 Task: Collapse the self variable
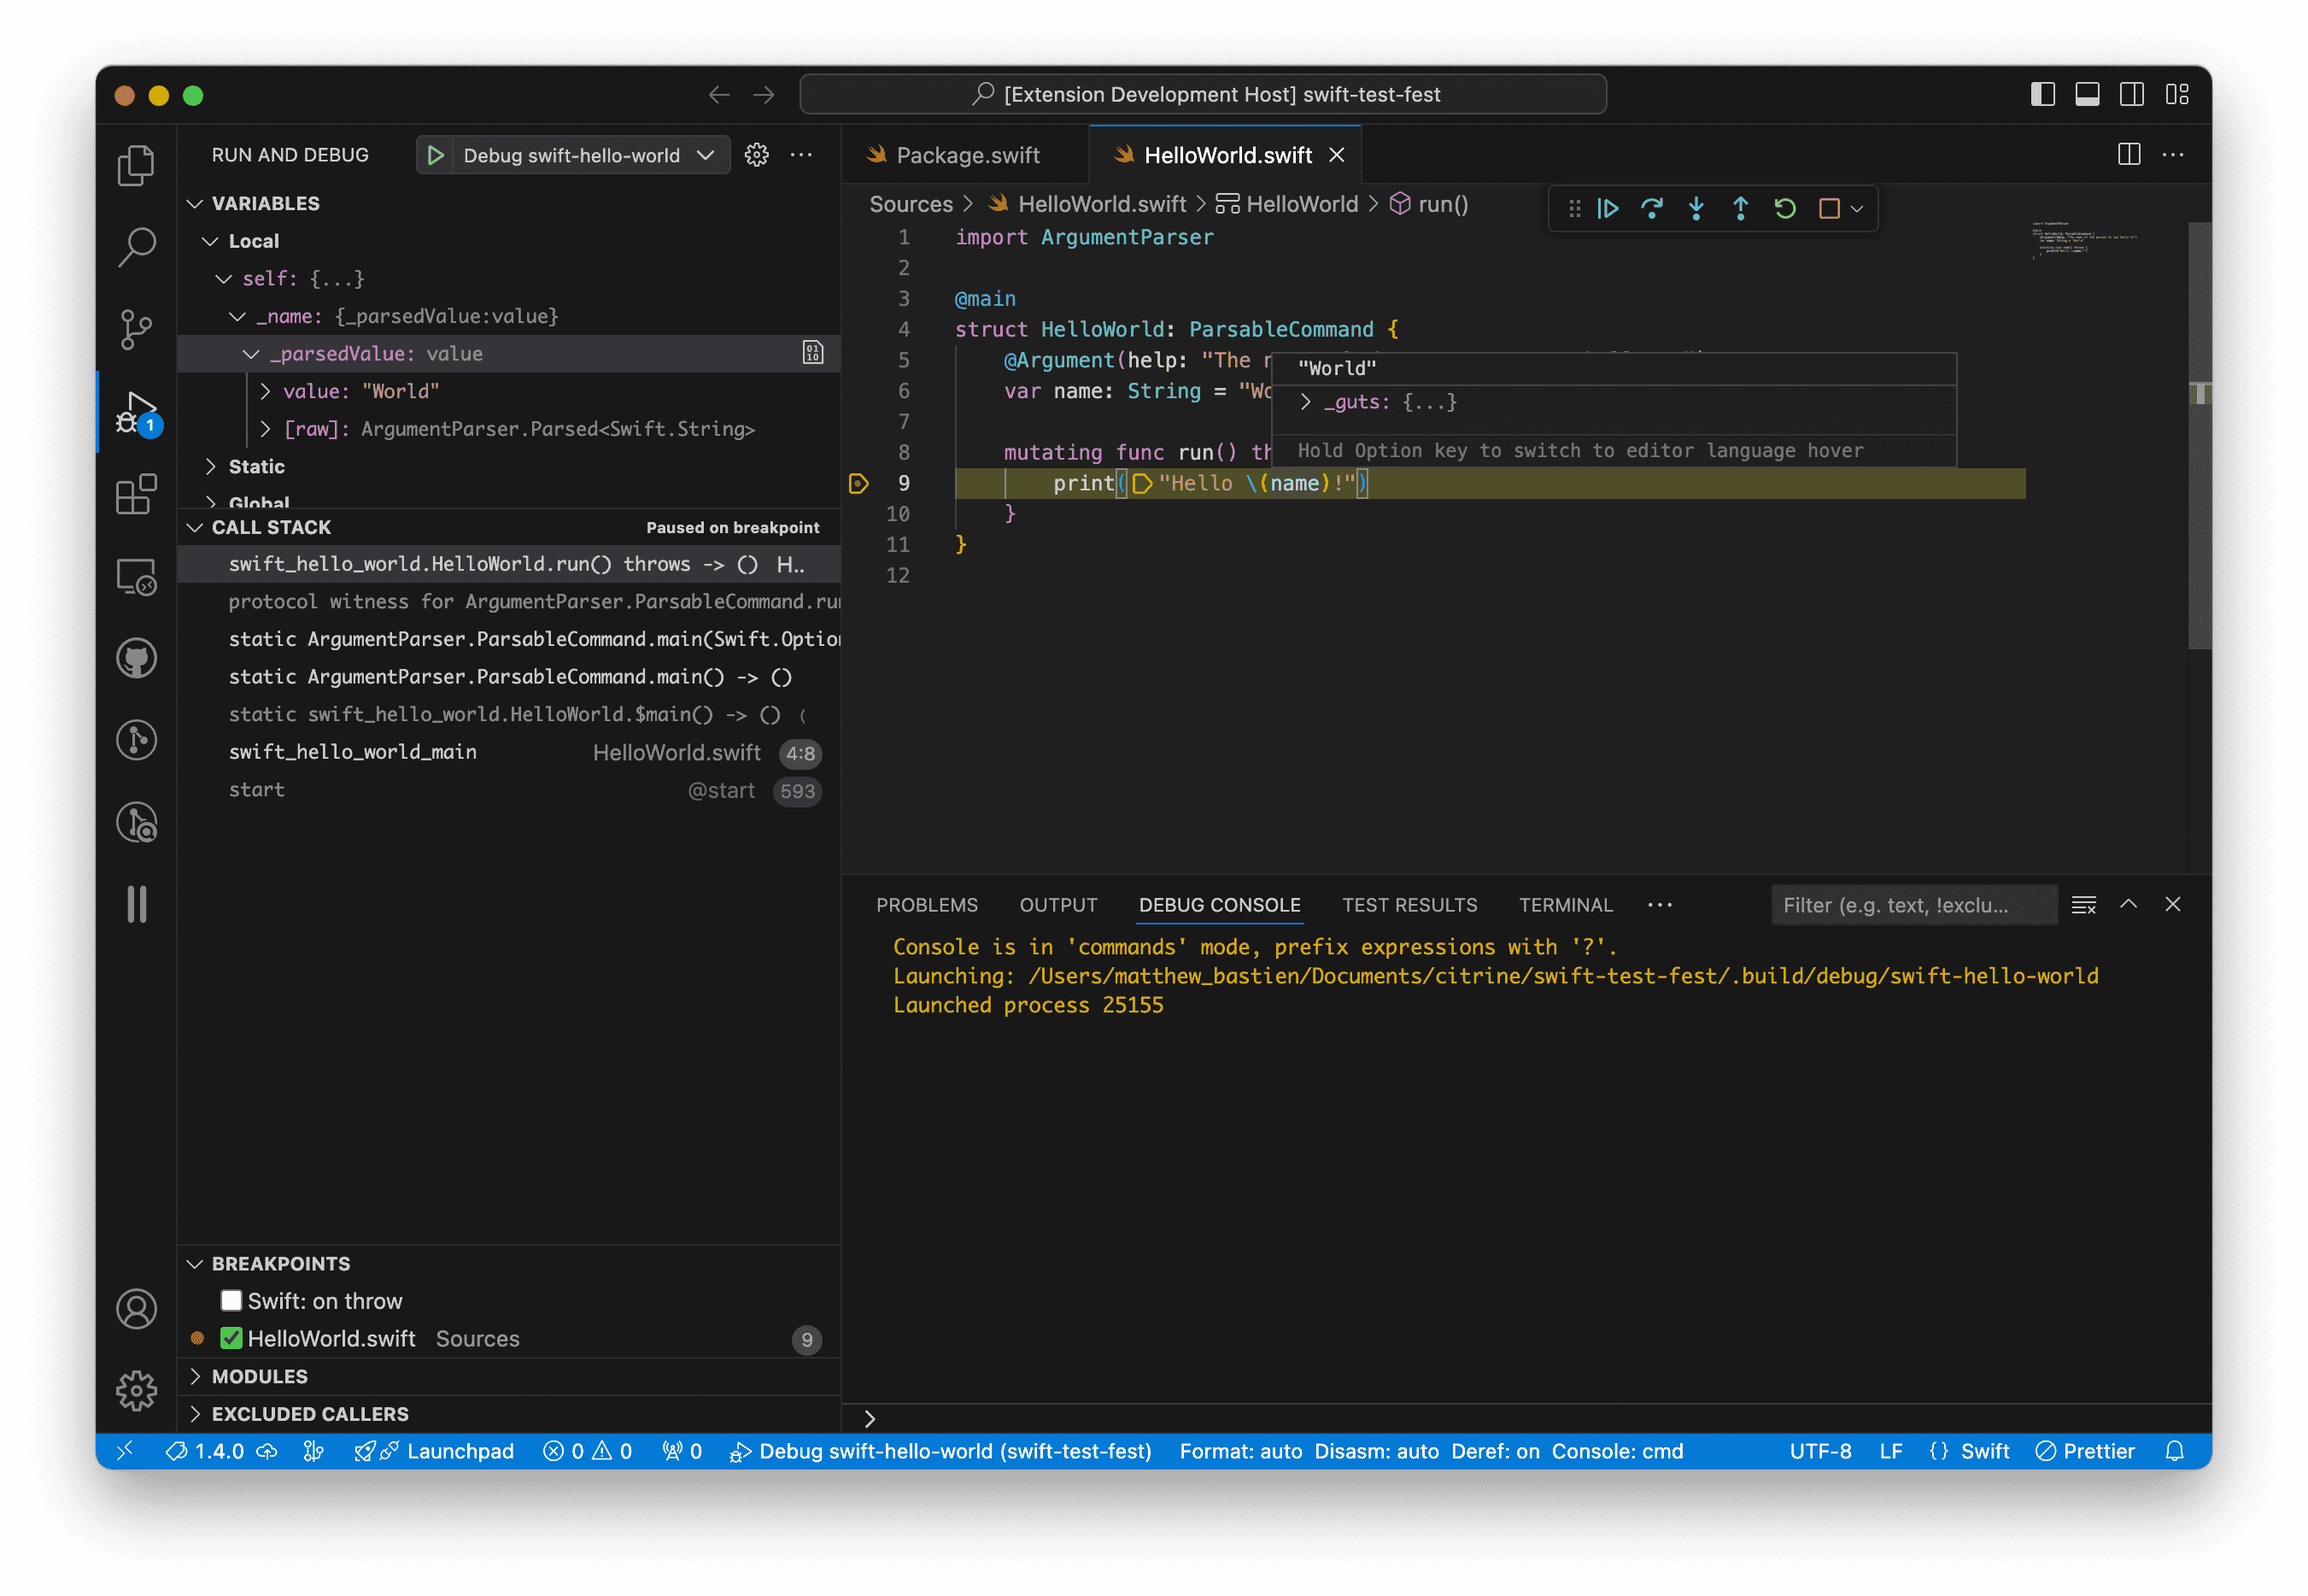(x=224, y=279)
